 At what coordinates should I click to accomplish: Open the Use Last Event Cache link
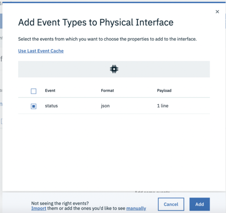coord(41,51)
